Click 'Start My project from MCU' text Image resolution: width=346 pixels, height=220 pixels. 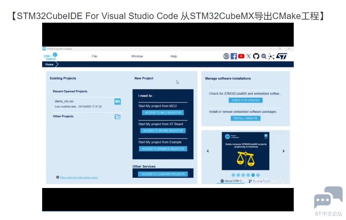click(158, 106)
